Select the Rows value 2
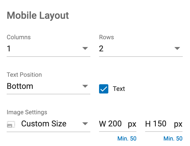The width and height of the screenshot is (190, 146). coord(101,48)
